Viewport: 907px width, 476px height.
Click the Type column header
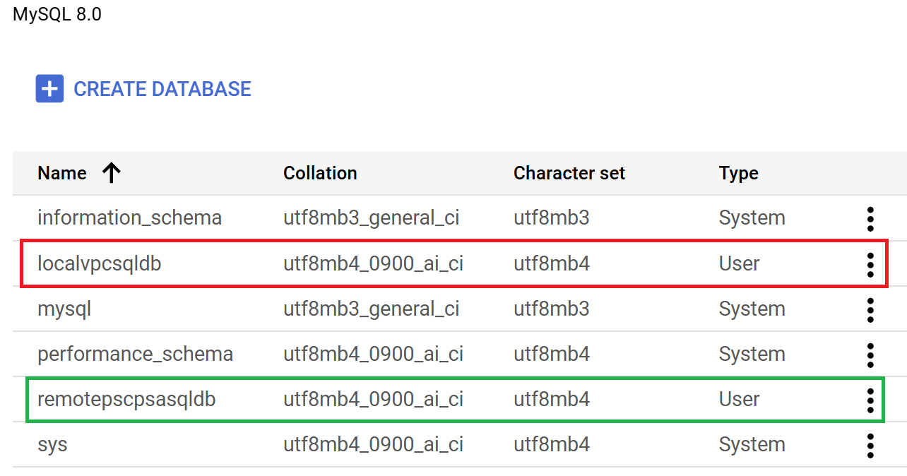click(738, 173)
